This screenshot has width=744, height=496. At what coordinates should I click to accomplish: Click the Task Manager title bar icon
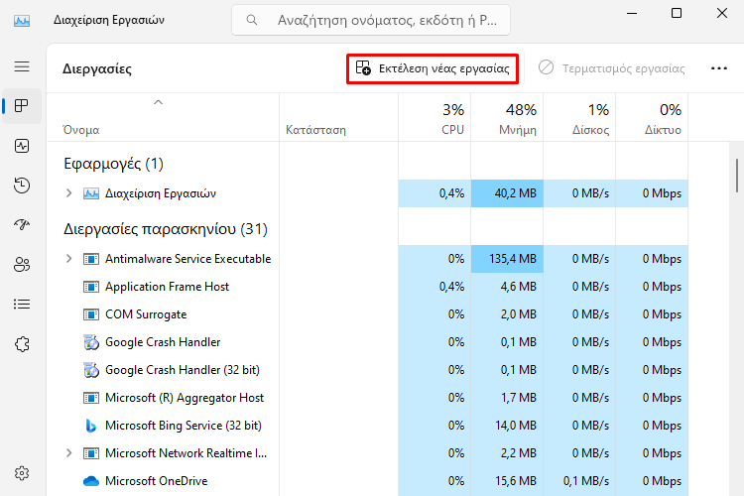pyautogui.click(x=22, y=21)
